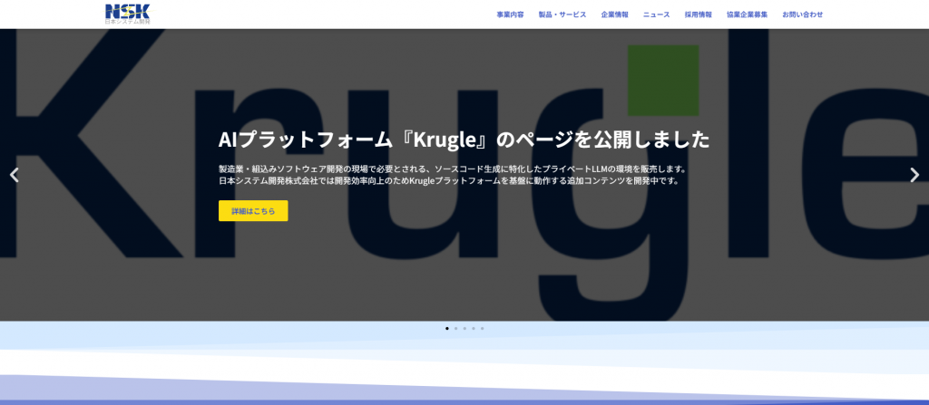The height and width of the screenshot is (405, 929).
Task: Open the ニュース menu item
Action: 657,14
